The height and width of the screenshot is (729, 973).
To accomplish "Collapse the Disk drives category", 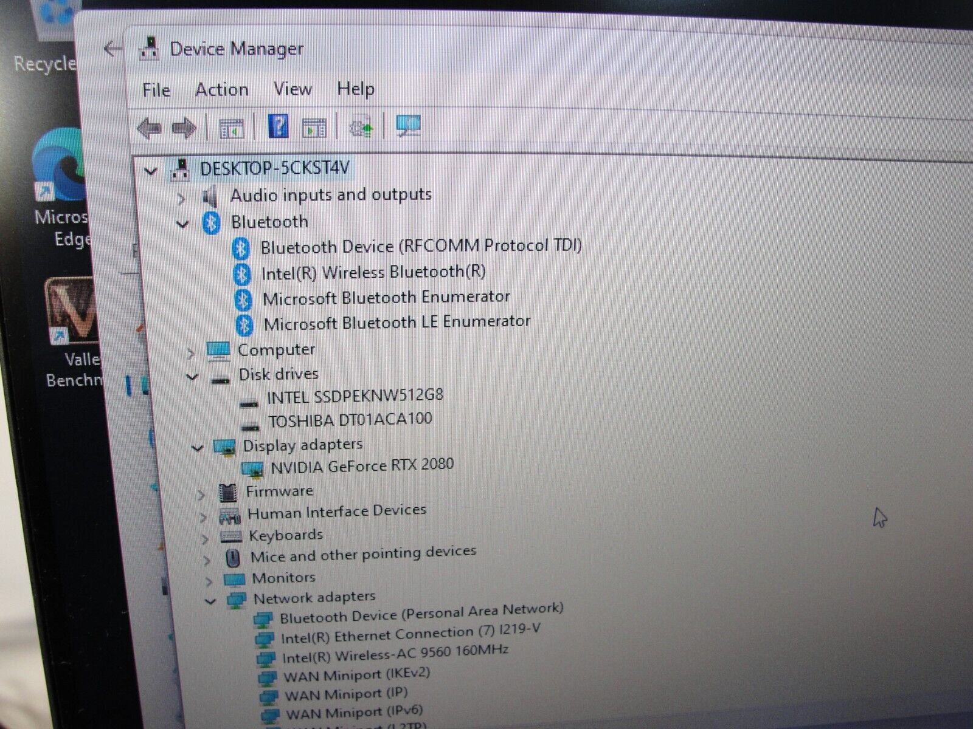I will (x=192, y=377).
